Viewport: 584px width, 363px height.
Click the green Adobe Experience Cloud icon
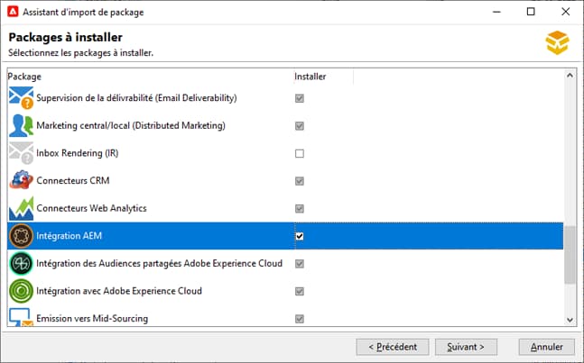22,291
